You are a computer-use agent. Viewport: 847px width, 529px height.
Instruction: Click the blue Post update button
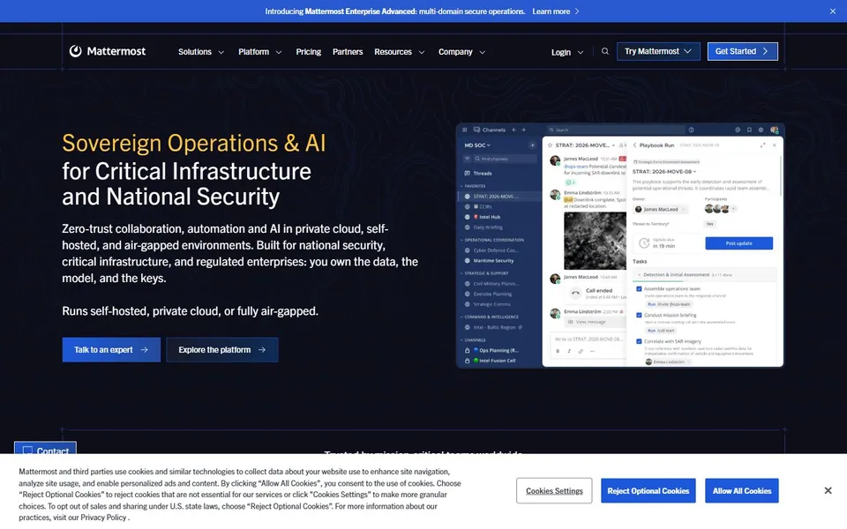pyautogui.click(x=739, y=243)
